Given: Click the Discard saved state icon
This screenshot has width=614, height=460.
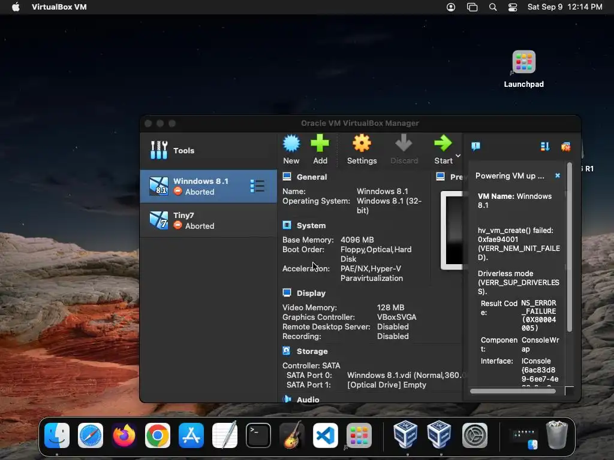Looking at the screenshot, I should (x=404, y=144).
